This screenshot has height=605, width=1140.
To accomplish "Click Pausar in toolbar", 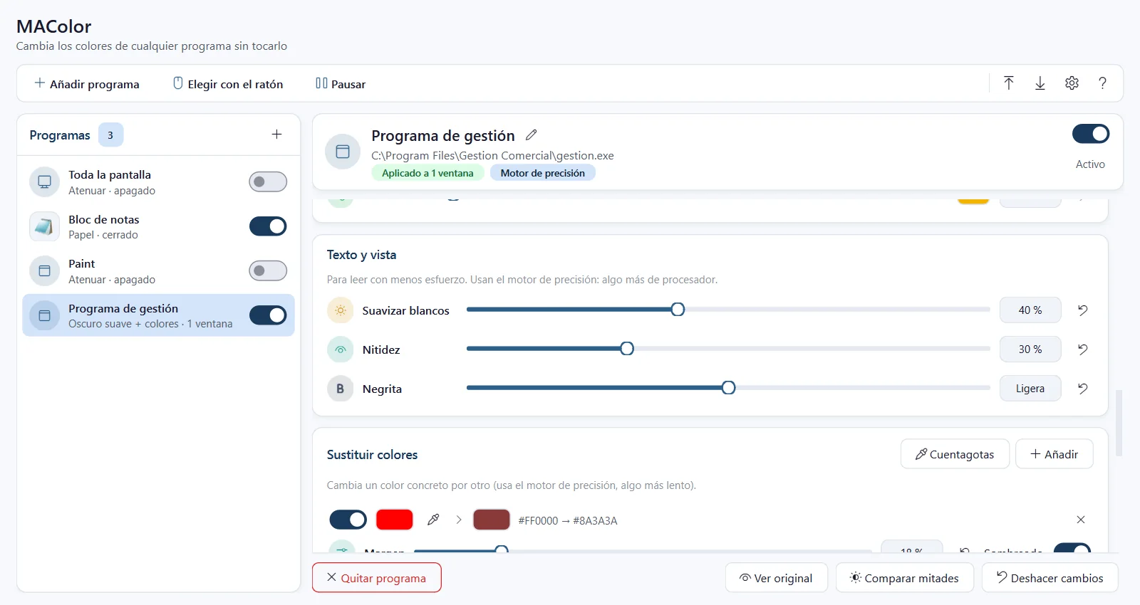I will pyautogui.click(x=341, y=84).
